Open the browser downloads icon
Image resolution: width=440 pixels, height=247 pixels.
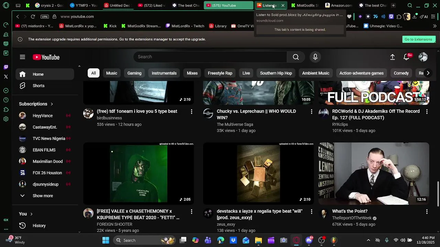(415, 16)
